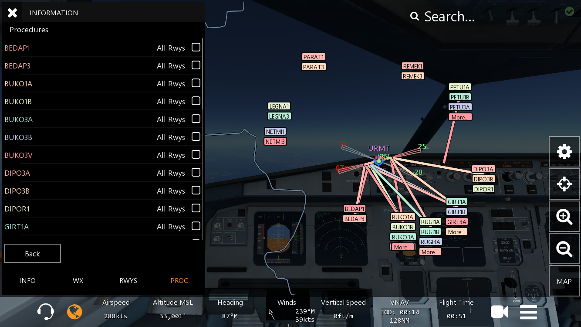Choose the LEGNA1 map label

[x=279, y=106]
